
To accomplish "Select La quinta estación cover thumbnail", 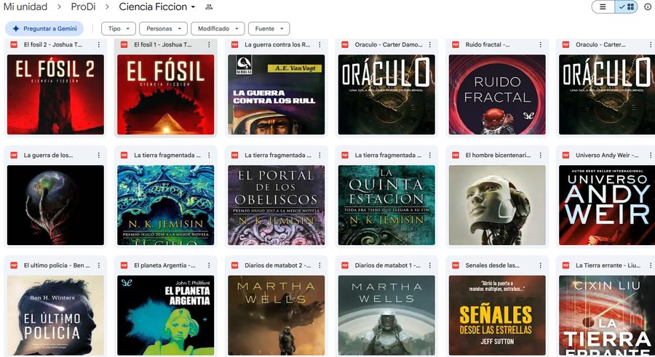I will 386,205.
